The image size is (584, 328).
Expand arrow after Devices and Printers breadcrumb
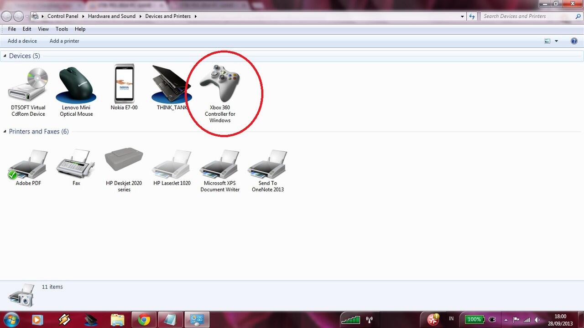pyautogui.click(x=196, y=16)
